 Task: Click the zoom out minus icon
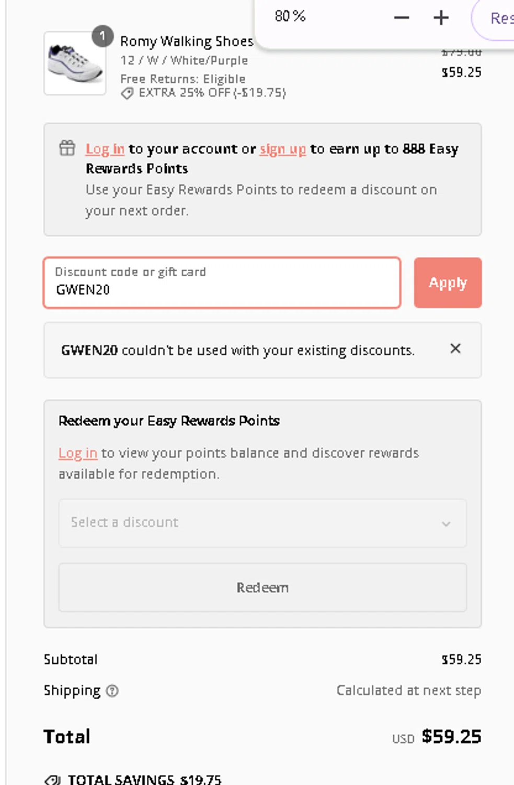pyautogui.click(x=402, y=18)
